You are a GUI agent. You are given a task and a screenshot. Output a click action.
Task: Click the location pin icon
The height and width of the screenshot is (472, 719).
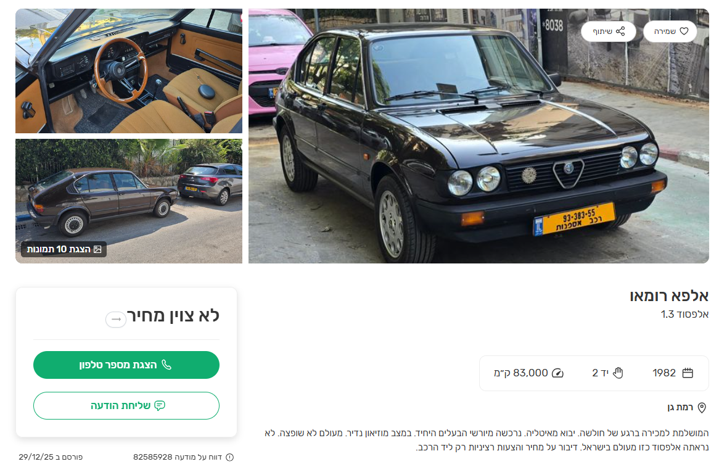[x=702, y=408]
